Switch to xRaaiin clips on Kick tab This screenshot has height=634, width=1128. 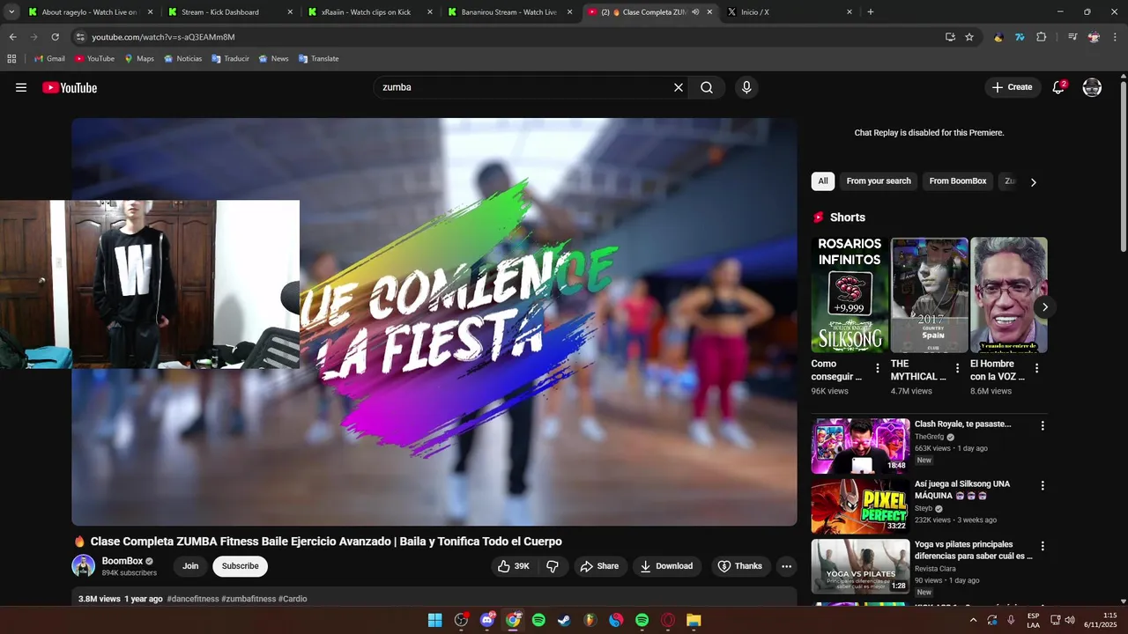[370, 12]
